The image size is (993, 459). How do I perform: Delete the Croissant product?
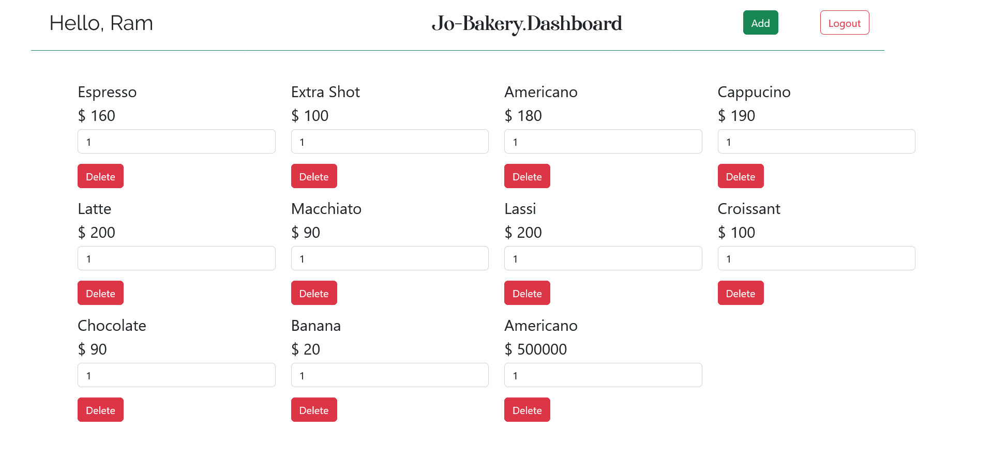(741, 293)
